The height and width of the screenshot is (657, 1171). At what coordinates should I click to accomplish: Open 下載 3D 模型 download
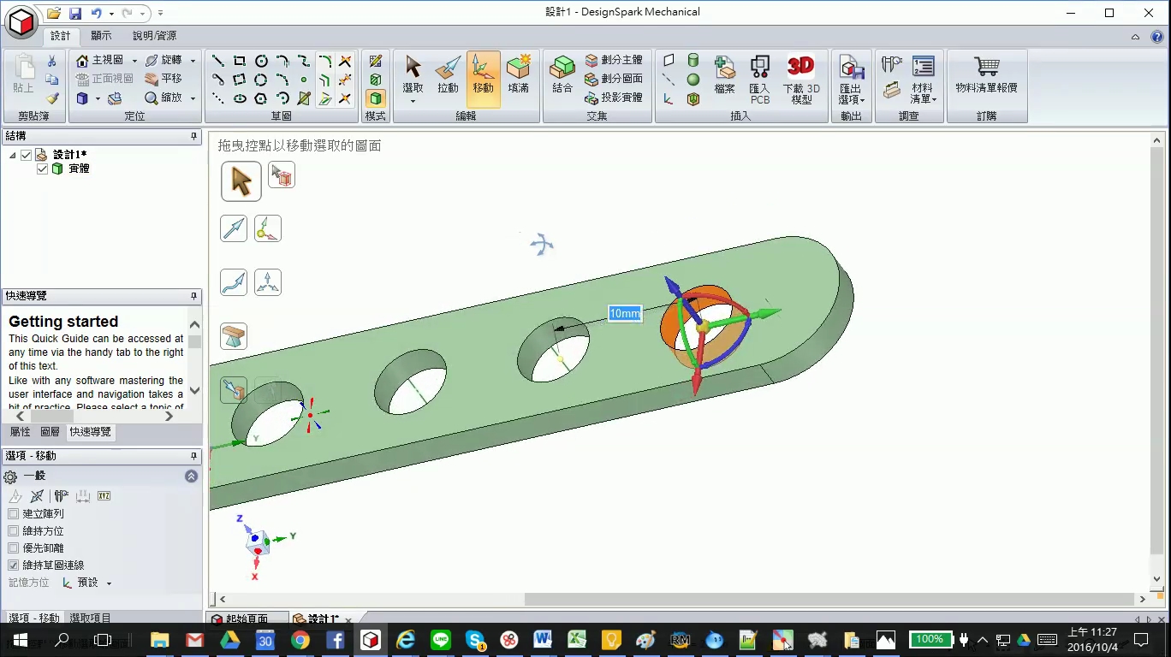pos(801,79)
